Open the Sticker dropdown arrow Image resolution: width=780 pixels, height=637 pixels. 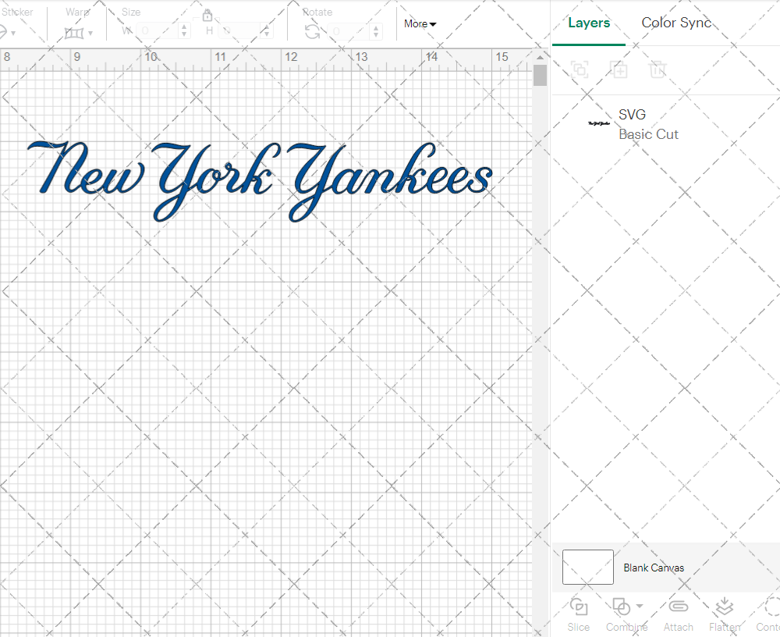(x=13, y=34)
